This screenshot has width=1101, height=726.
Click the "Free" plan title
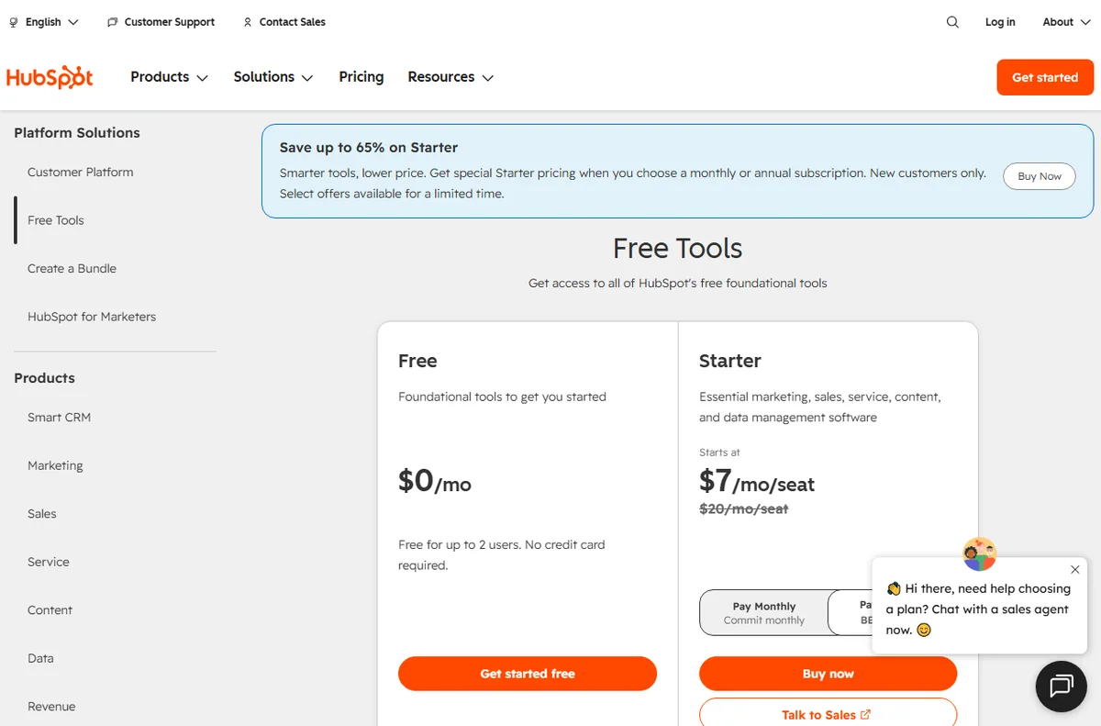click(x=417, y=361)
